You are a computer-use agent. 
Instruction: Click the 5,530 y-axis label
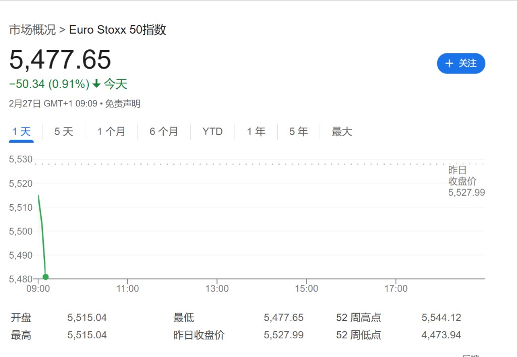[21, 159]
